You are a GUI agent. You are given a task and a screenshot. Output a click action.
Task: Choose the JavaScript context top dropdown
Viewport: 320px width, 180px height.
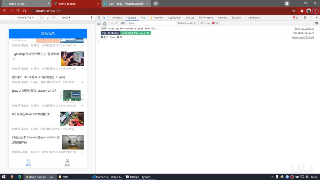pos(114,23)
